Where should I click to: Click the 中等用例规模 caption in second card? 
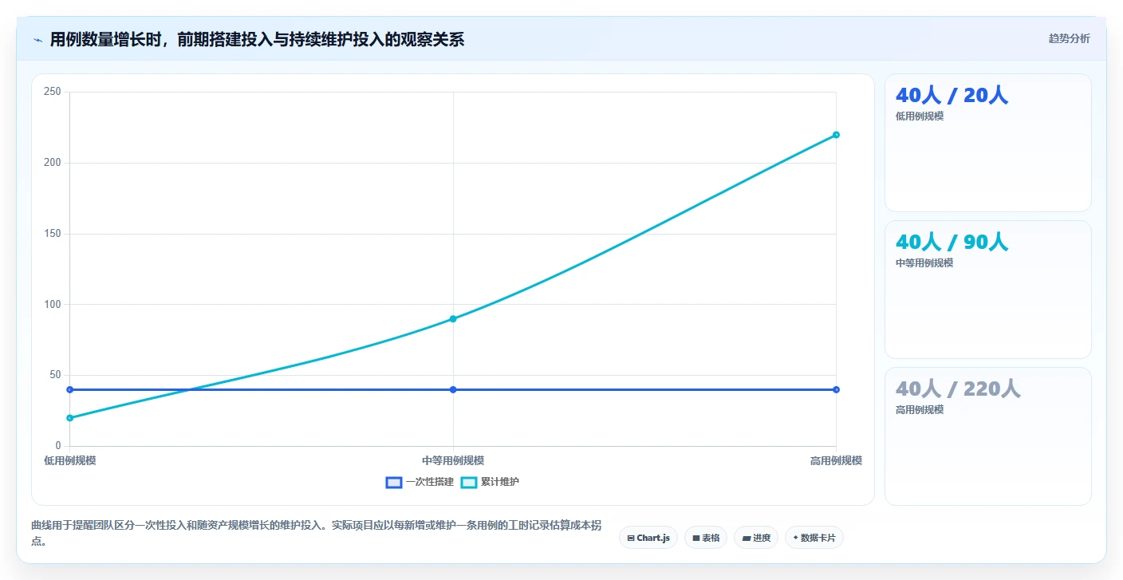tap(924, 263)
